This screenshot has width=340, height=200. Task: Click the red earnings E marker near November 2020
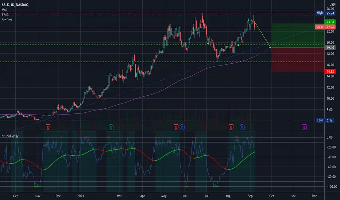pos(48,127)
